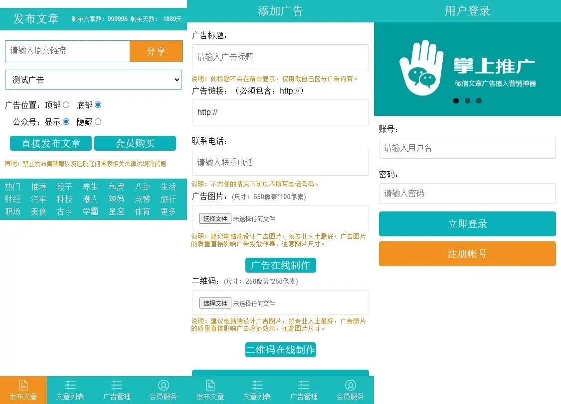Screen dimensions: 561x404
Task: Click 直接发布文章 button
Action: click(51, 143)
